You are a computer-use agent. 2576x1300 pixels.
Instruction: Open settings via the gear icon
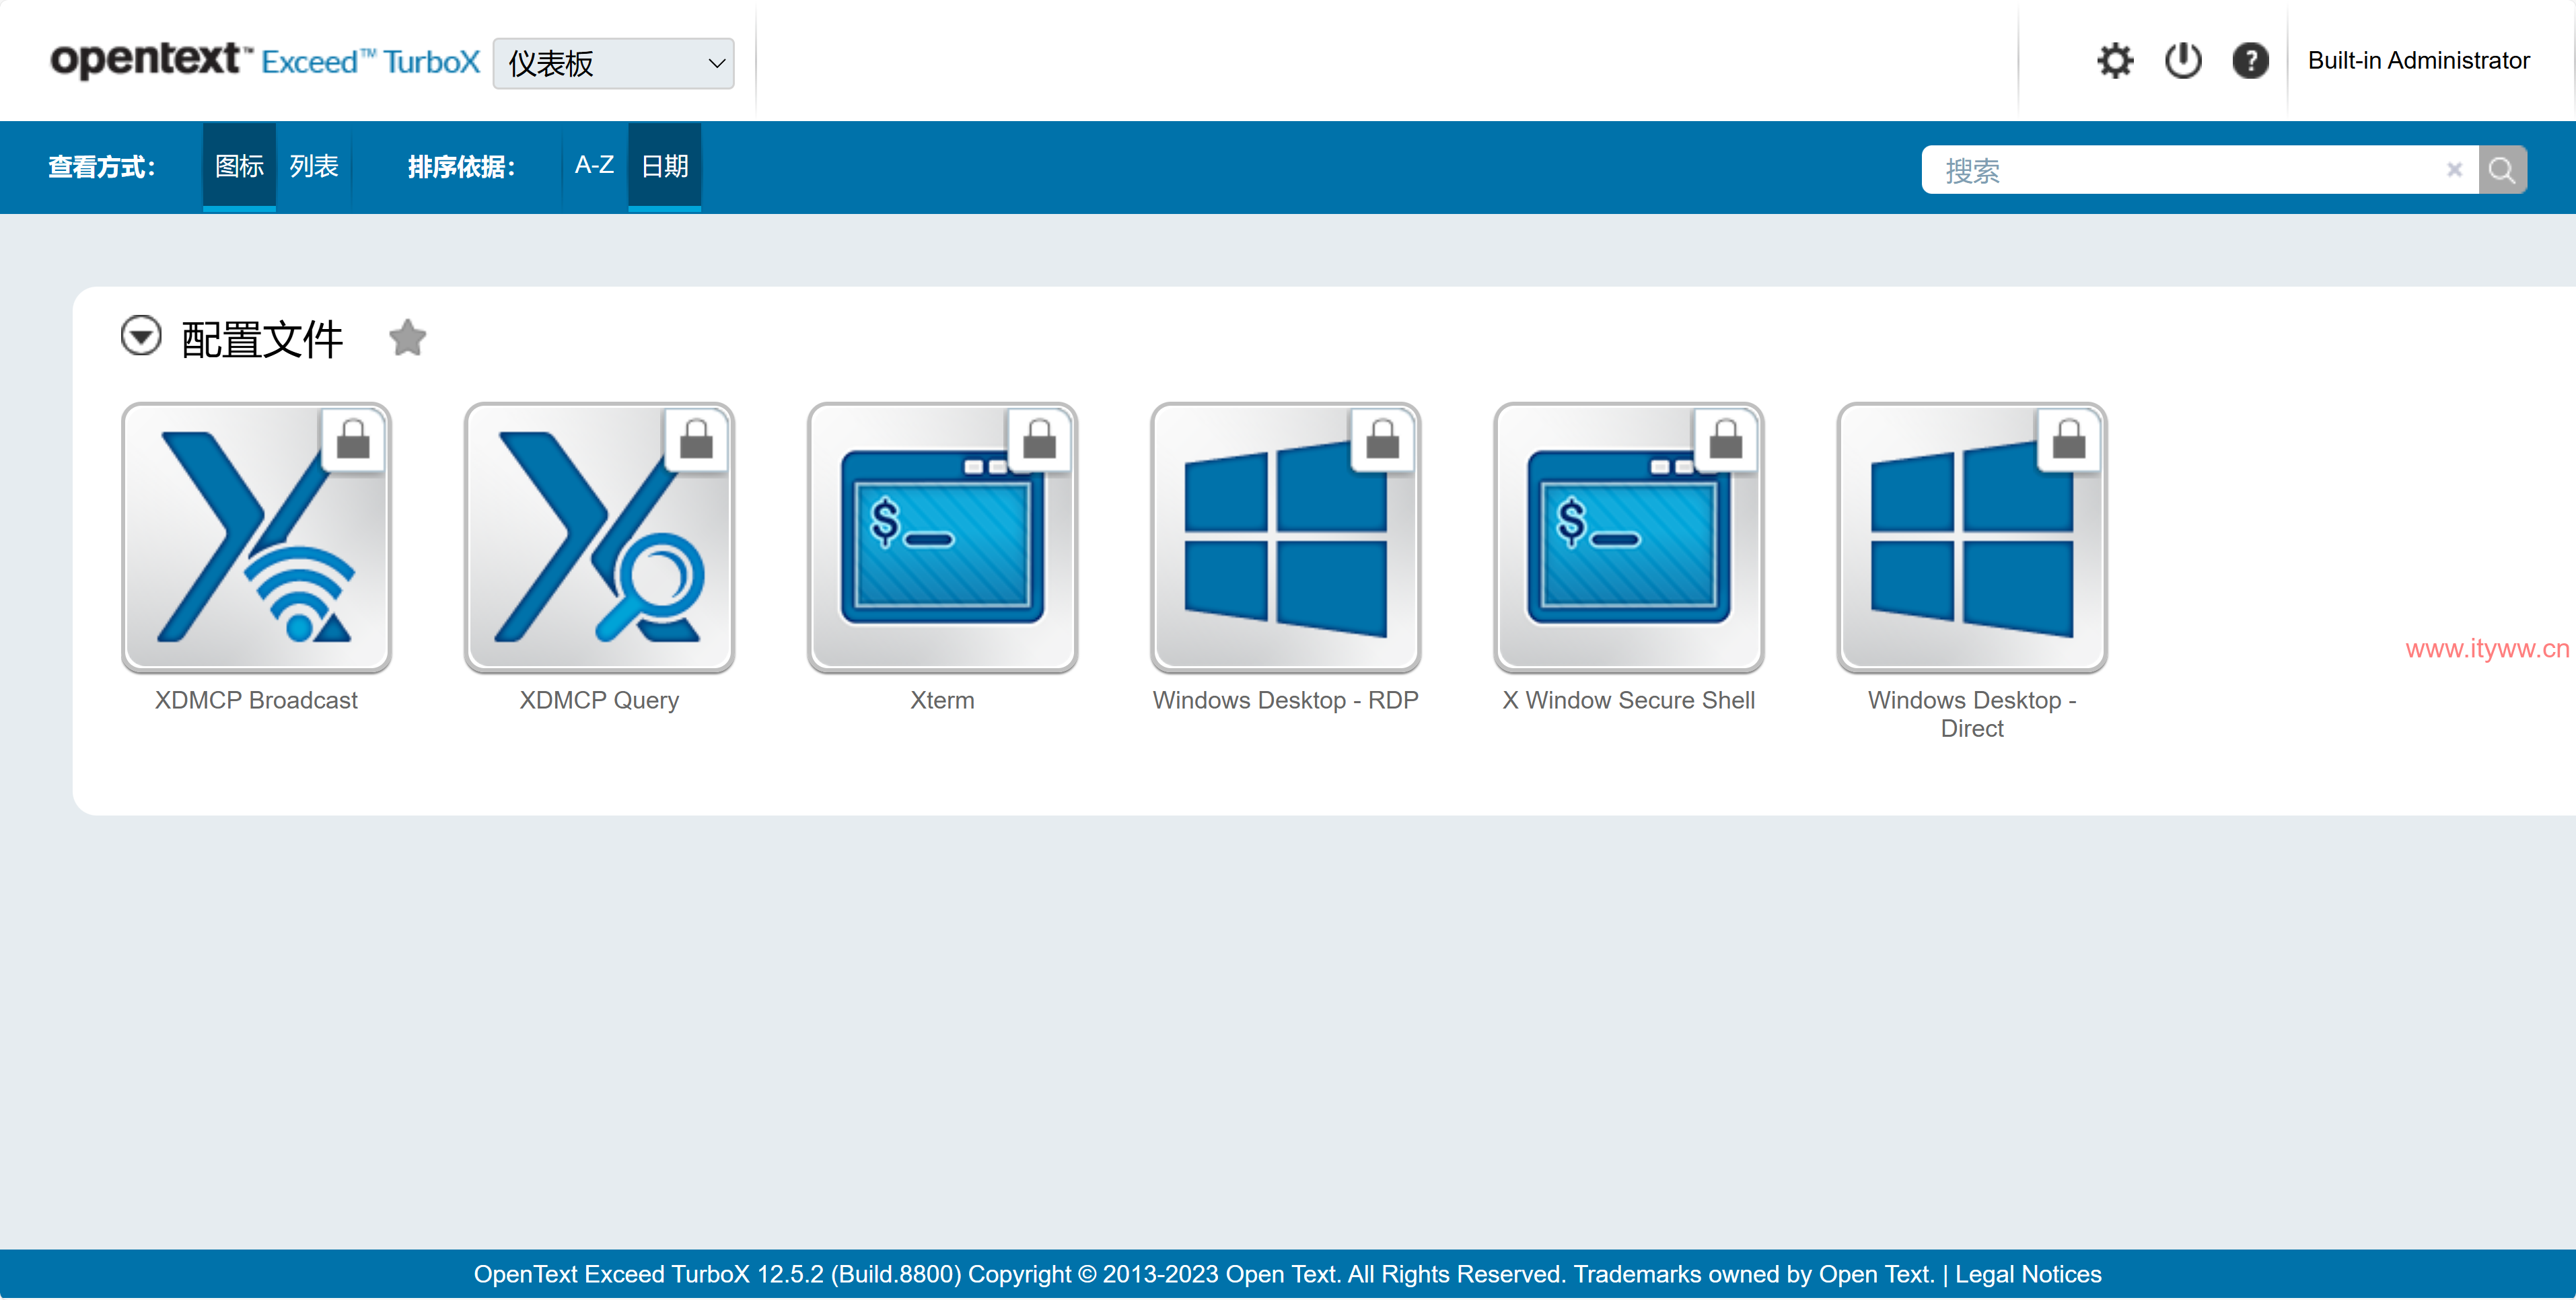pos(2115,61)
